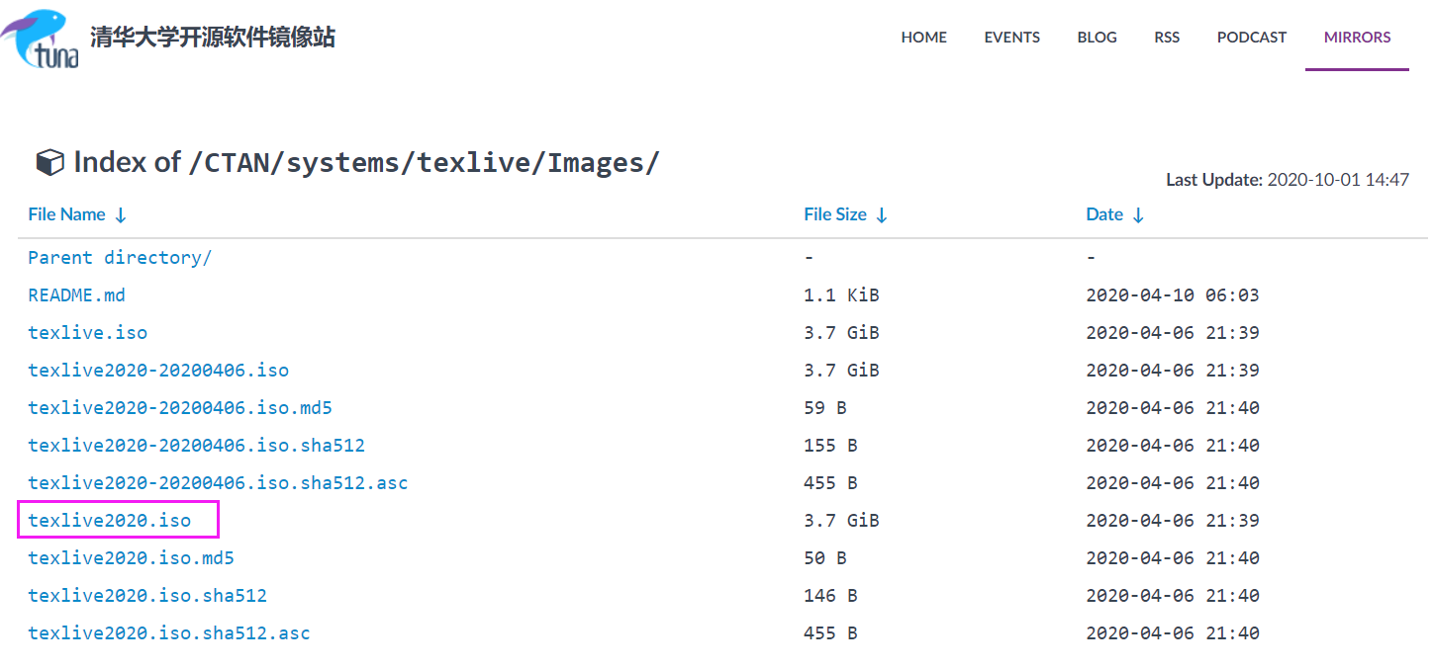Open the texlive2020-20200406.iso.sha512 file

[x=196, y=445]
